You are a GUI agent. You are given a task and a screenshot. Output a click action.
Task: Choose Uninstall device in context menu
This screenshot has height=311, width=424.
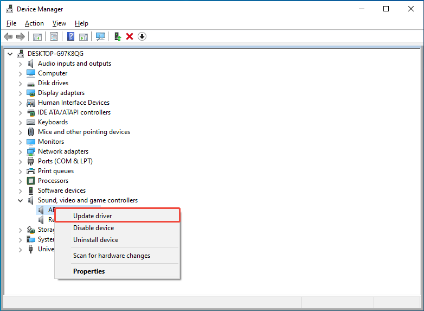(x=117, y=240)
